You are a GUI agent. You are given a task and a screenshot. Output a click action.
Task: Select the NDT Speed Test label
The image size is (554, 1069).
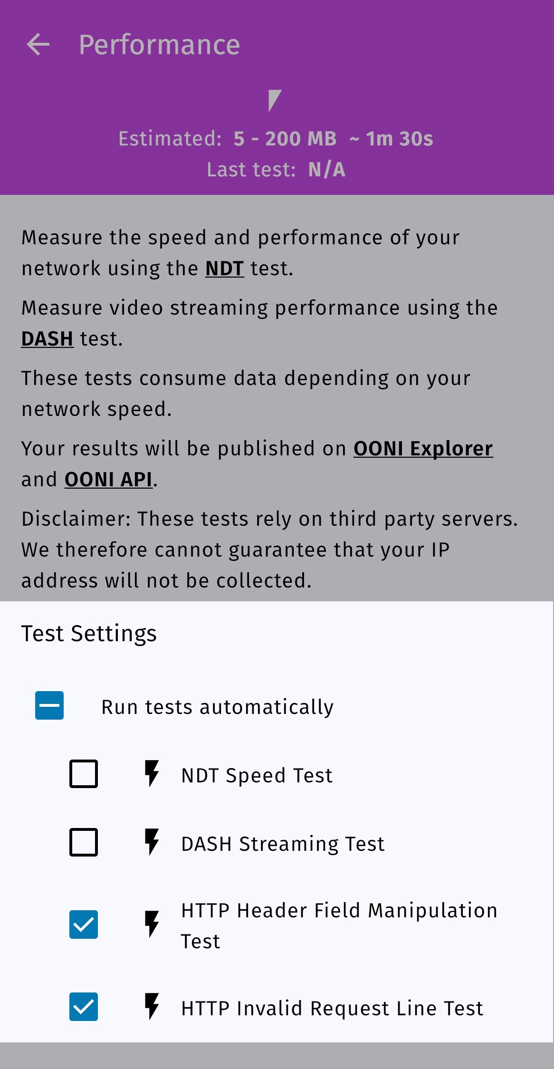point(257,775)
